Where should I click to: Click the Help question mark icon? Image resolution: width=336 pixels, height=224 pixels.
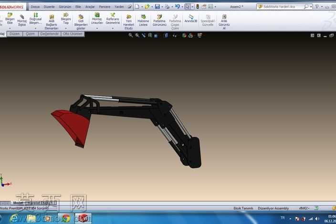click(317, 7)
